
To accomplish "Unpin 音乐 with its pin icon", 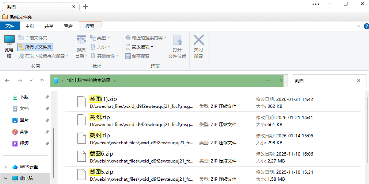I will pos(47,132).
